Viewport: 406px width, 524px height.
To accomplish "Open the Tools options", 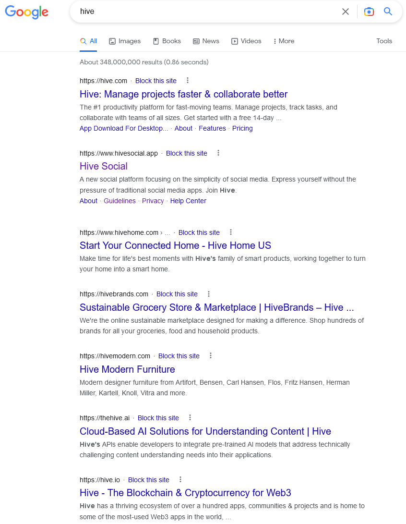I will click(x=384, y=41).
